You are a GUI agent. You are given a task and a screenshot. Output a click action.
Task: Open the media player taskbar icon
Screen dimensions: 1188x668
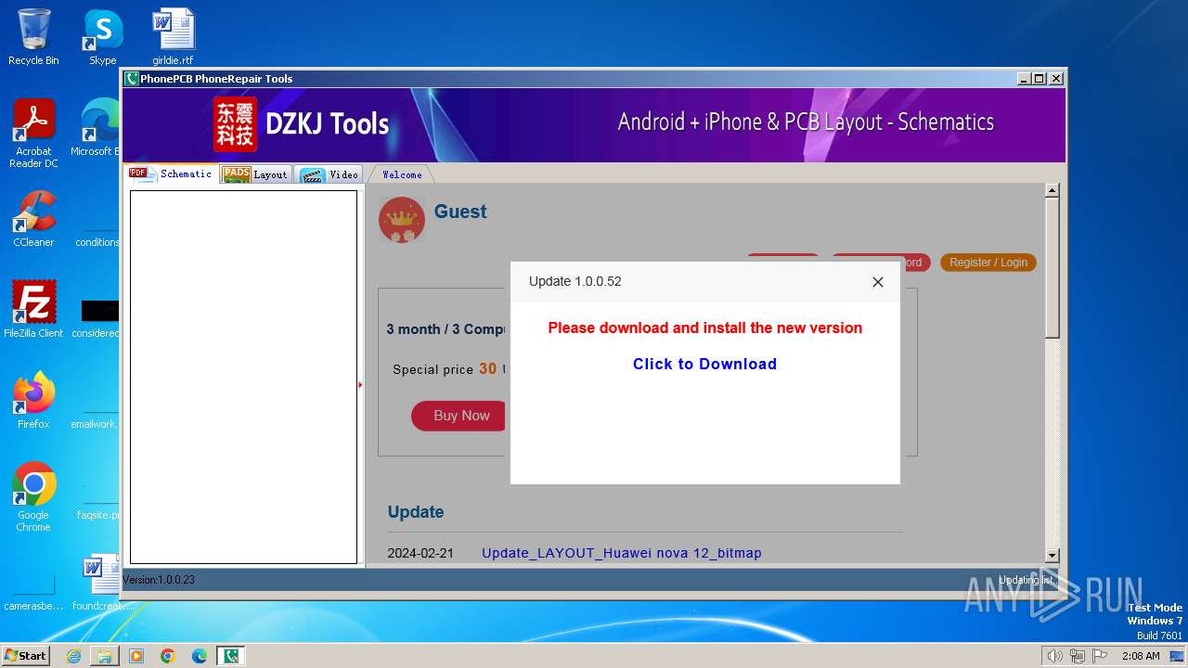pos(136,656)
